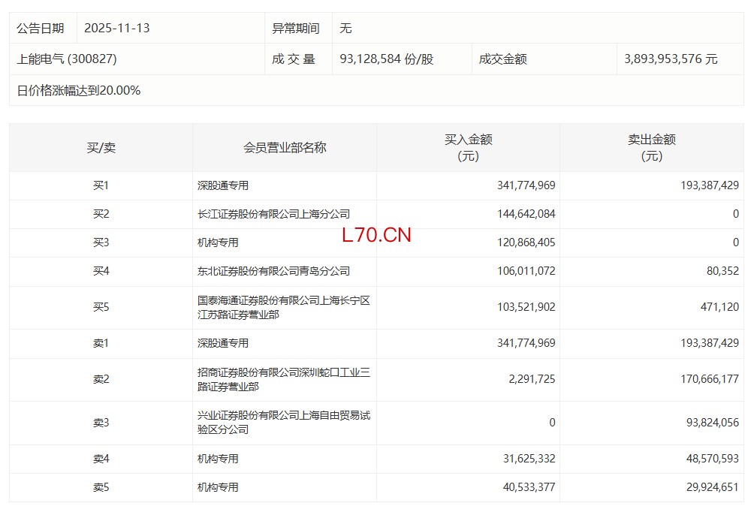Click the buy amount 144,642,084
The height and width of the screenshot is (515, 754).
click(x=526, y=214)
